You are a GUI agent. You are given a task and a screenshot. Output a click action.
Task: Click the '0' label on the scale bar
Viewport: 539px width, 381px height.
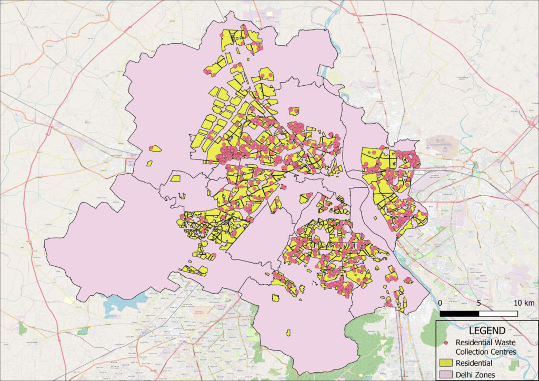pyautogui.click(x=441, y=303)
